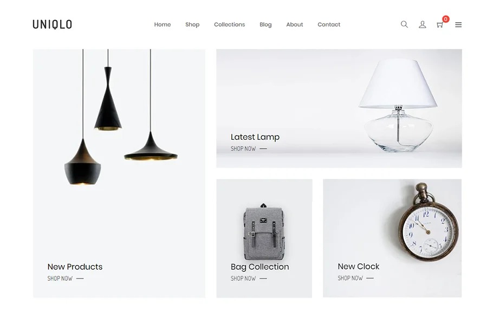Screen dimensions: 493x329
Task: Open the Contact menu item
Action: [x=328, y=24]
